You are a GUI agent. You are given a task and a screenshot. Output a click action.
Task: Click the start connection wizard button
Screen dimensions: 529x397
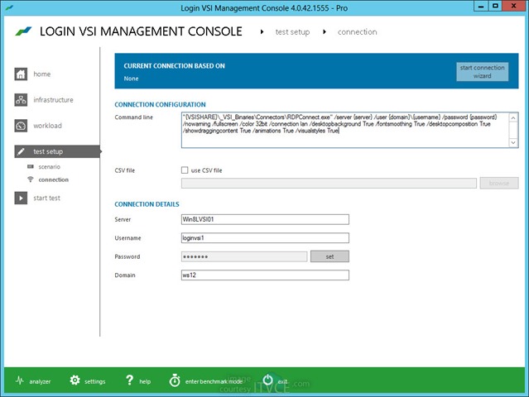(x=482, y=71)
